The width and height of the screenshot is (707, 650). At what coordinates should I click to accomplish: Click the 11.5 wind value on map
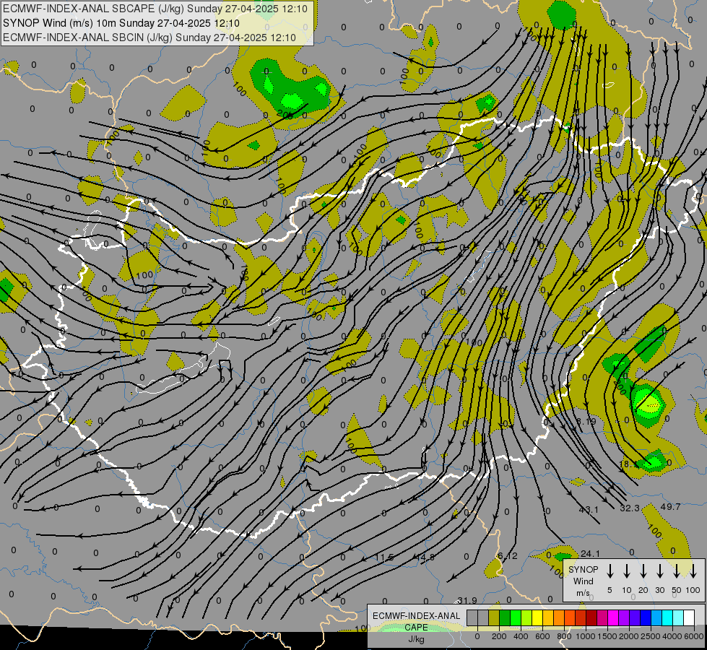click(x=385, y=558)
